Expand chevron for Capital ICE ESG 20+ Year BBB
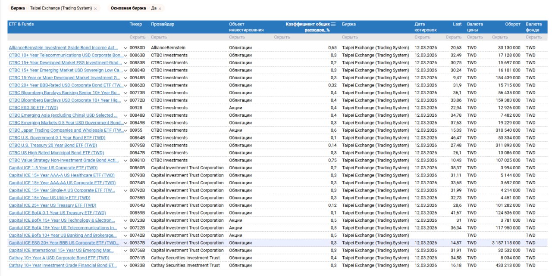The image size is (552, 276). tap(125, 243)
